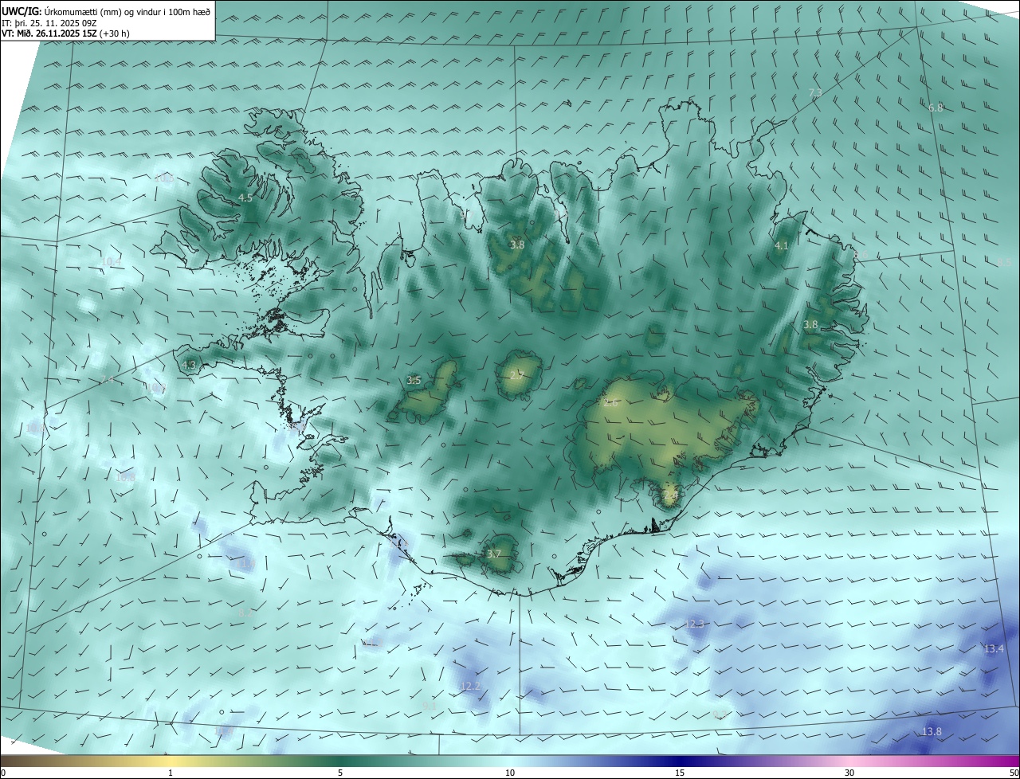Click the 4.3 value label on the peninsula
This screenshot has width=1020, height=779.
[189, 366]
